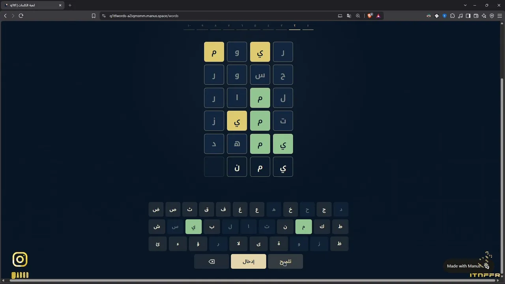505x284 pixels.
Task: Tap the ص keyboard key
Action: 173,209
